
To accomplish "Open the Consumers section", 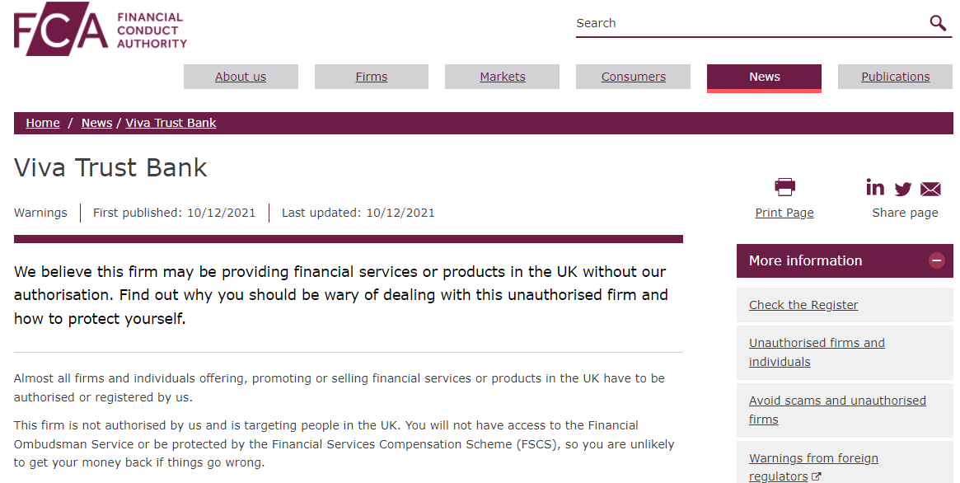I will 633,77.
